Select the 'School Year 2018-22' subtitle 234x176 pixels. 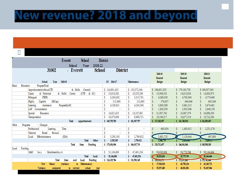point(86,66)
